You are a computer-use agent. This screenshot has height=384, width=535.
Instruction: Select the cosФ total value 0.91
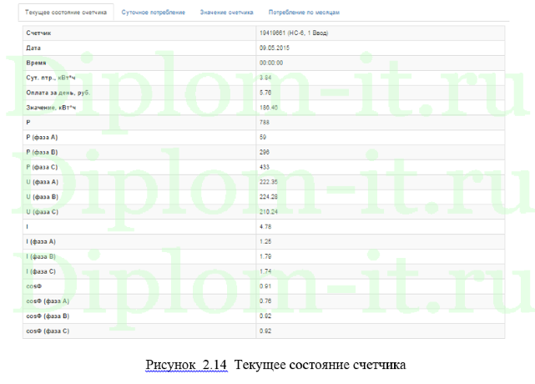click(x=265, y=286)
